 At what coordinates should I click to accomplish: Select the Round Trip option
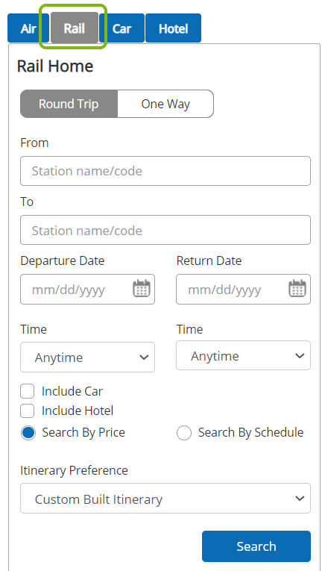click(x=69, y=104)
